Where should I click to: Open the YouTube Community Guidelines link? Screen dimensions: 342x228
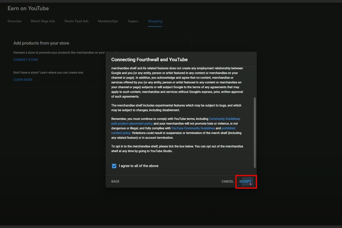pyautogui.click(x=193, y=129)
